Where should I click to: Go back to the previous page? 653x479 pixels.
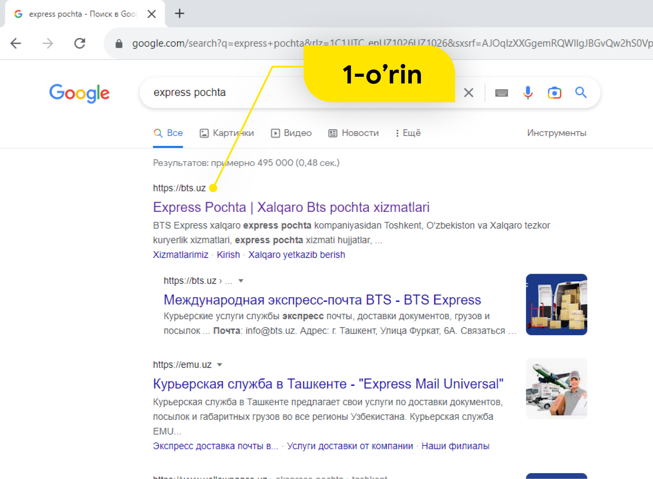[16, 43]
